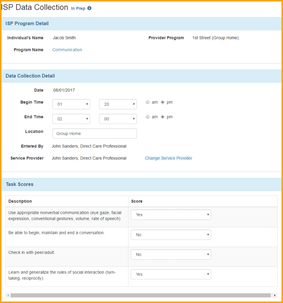Open the social interaction rules score dropdown
This screenshot has height=303, width=283.
coord(171,274)
